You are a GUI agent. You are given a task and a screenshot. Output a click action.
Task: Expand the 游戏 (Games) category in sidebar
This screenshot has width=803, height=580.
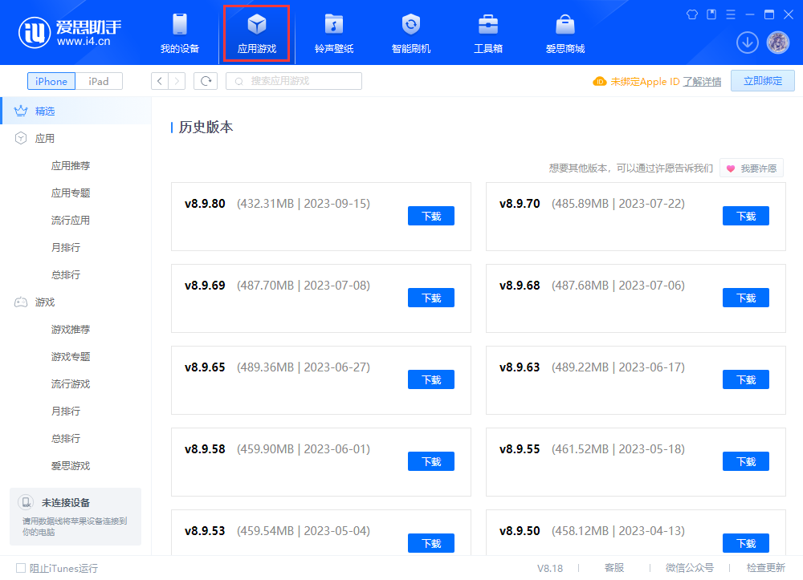point(44,302)
